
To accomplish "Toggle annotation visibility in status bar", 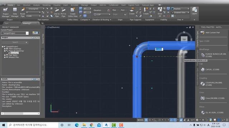I will click(181, 120).
